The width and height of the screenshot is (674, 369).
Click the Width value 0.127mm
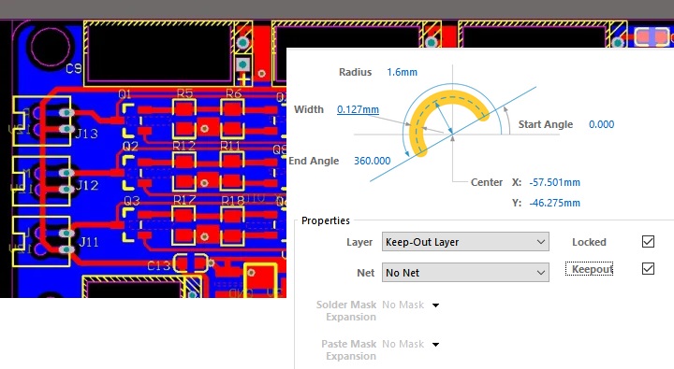coord(358,109)
